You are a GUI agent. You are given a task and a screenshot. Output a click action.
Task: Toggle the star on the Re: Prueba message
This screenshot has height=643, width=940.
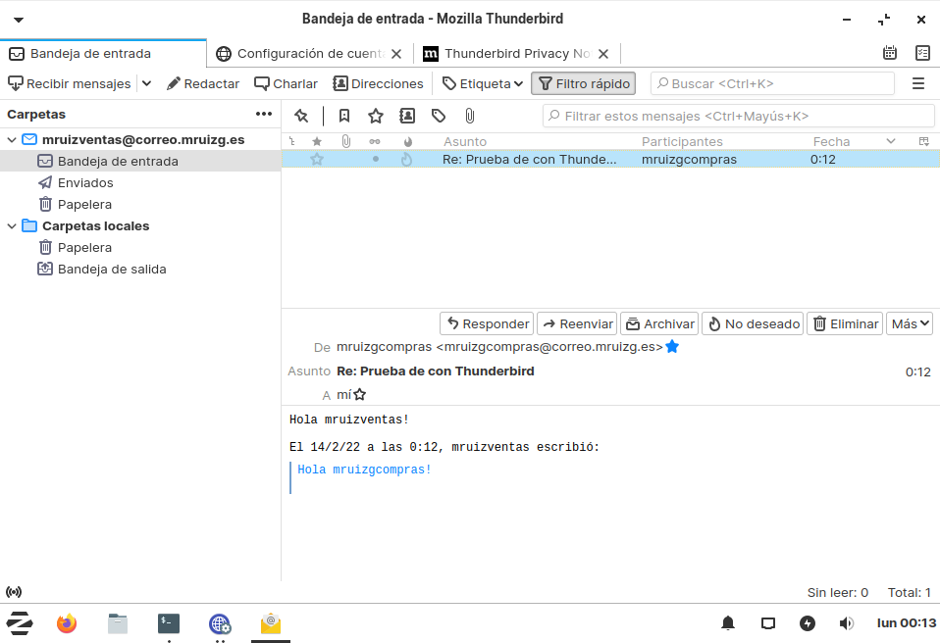[317, 159]
